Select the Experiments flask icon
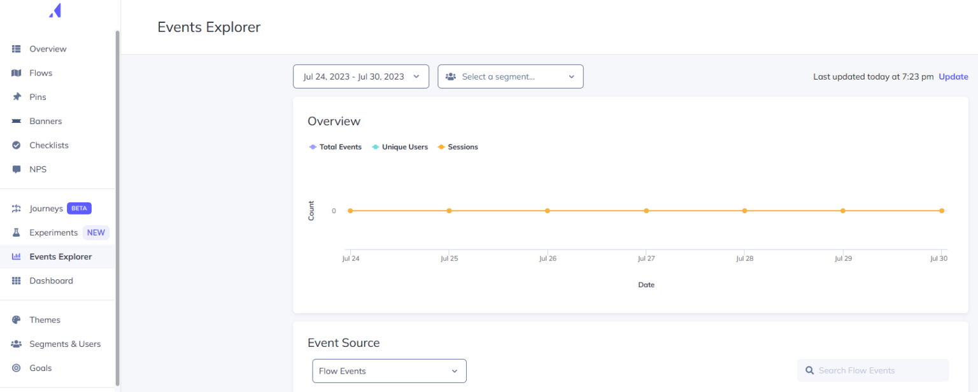This screenshot has width=978, height=392. 15,232
